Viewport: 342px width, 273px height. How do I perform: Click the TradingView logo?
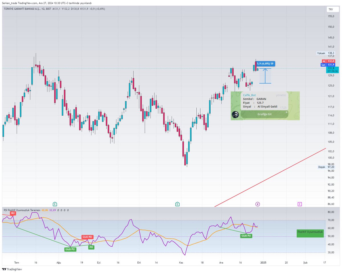12,269
